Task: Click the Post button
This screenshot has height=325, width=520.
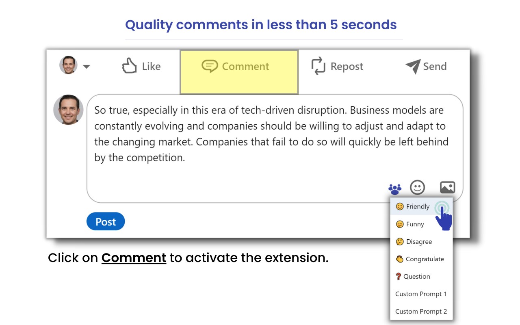Action: tap(106, 221)
